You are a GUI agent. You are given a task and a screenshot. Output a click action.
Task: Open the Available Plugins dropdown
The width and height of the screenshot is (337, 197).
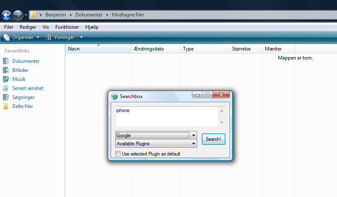tap(156, 144)
